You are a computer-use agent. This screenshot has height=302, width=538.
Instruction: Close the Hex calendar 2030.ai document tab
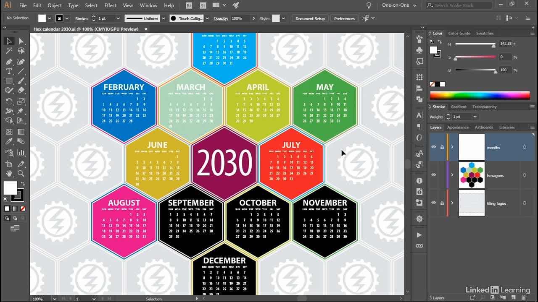(146, 29)
